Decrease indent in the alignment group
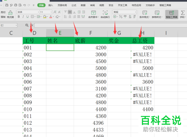The width and height of the screenshot is (187, 137). tap(79, 12)
